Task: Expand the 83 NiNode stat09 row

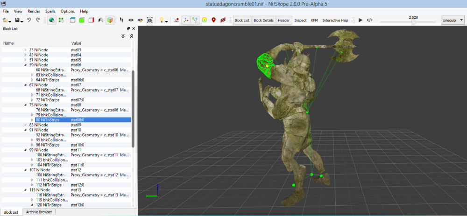Action: [26, 125]
